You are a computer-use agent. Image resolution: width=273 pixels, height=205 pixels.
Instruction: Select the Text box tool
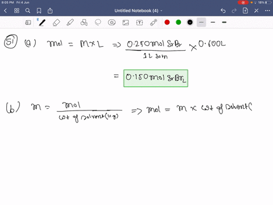click(139, 23)
